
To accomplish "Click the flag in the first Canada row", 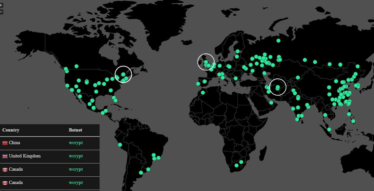I will tap(5, 169).
